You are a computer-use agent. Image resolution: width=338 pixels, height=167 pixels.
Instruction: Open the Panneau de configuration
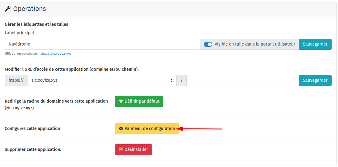click(147, 129)
